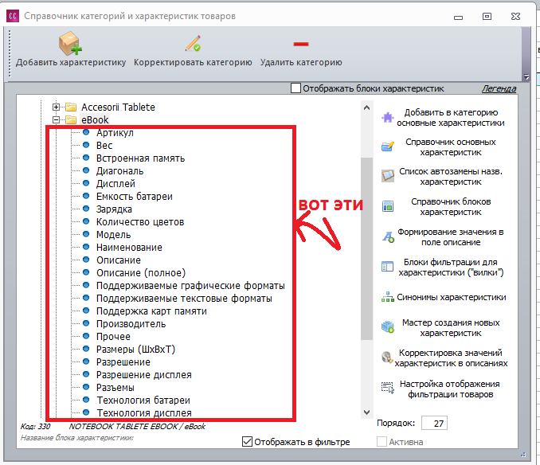Select Вес in the tree
This screenshot has height=465, width=540.
[104, 145]
